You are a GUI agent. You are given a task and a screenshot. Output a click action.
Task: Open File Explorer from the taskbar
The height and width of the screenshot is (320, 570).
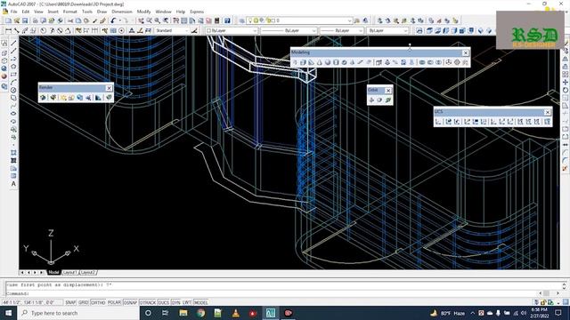(x=183, y=313)
